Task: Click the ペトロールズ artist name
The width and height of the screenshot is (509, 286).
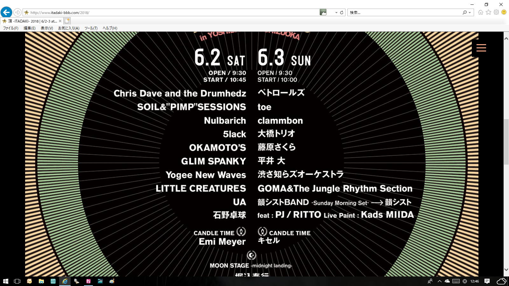Action: click(x=281, y=92)
